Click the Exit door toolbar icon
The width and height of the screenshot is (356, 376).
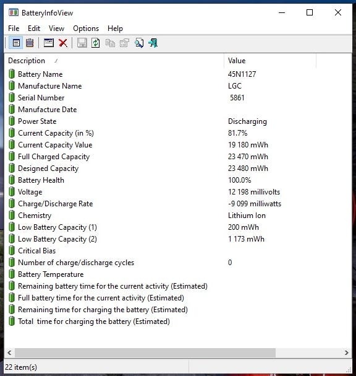coord(153,43)
